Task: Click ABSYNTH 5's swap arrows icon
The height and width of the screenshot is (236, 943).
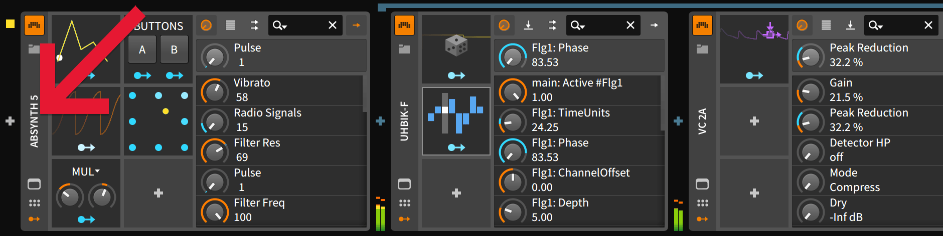Action: pos(254,25)
